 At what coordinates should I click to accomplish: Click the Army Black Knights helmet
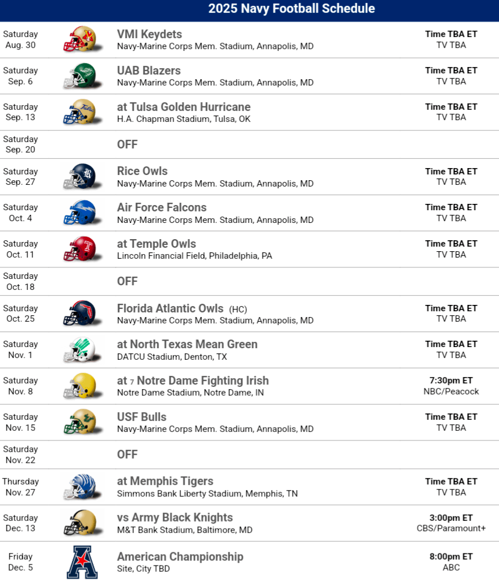(80, 523)
